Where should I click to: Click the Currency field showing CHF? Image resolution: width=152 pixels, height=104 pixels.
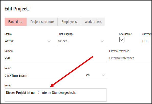coord(147,41)
